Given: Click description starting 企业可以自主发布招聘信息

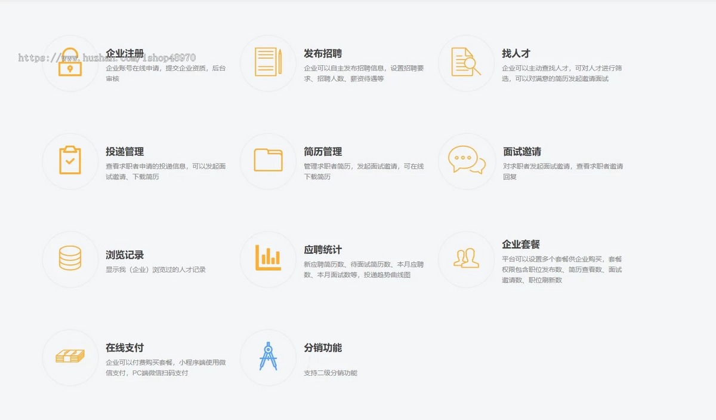Looking at the screenshot, I should coord(364,73).
